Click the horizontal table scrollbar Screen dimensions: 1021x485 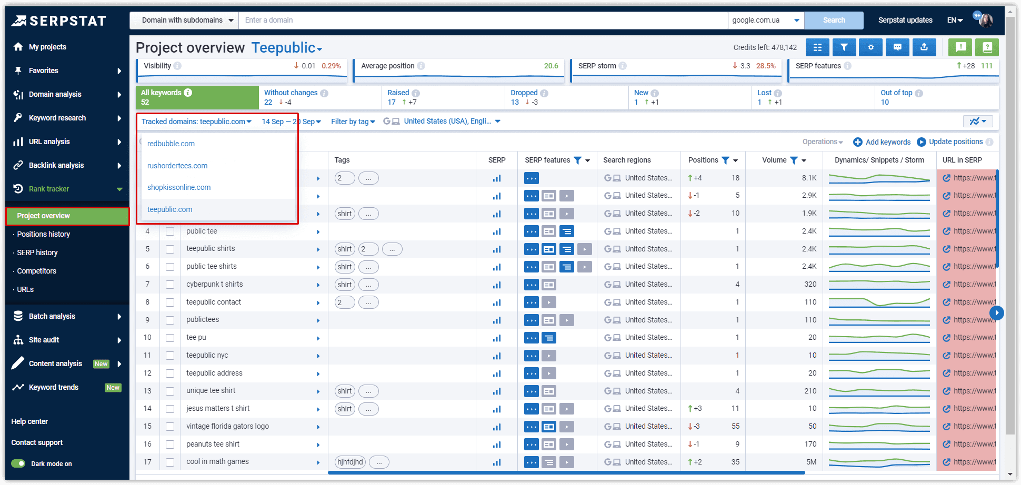click(x=566, y=472)
